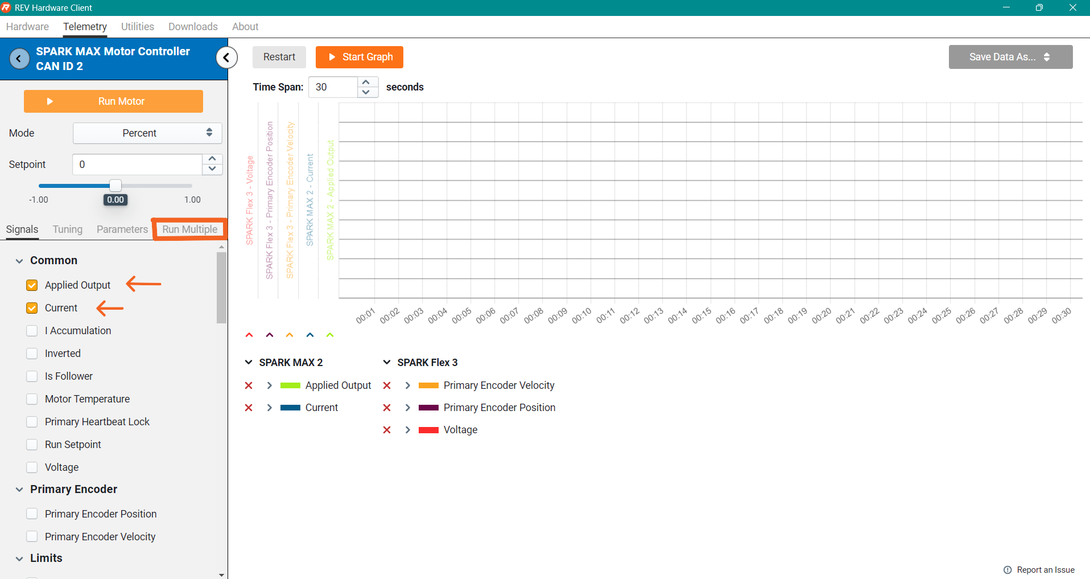Click the Restart button
The width and height of the screenshot is (1090, 579).
(279, 57)
